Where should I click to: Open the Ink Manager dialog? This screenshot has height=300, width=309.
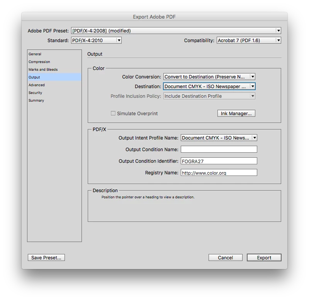[x=236, y=113]
